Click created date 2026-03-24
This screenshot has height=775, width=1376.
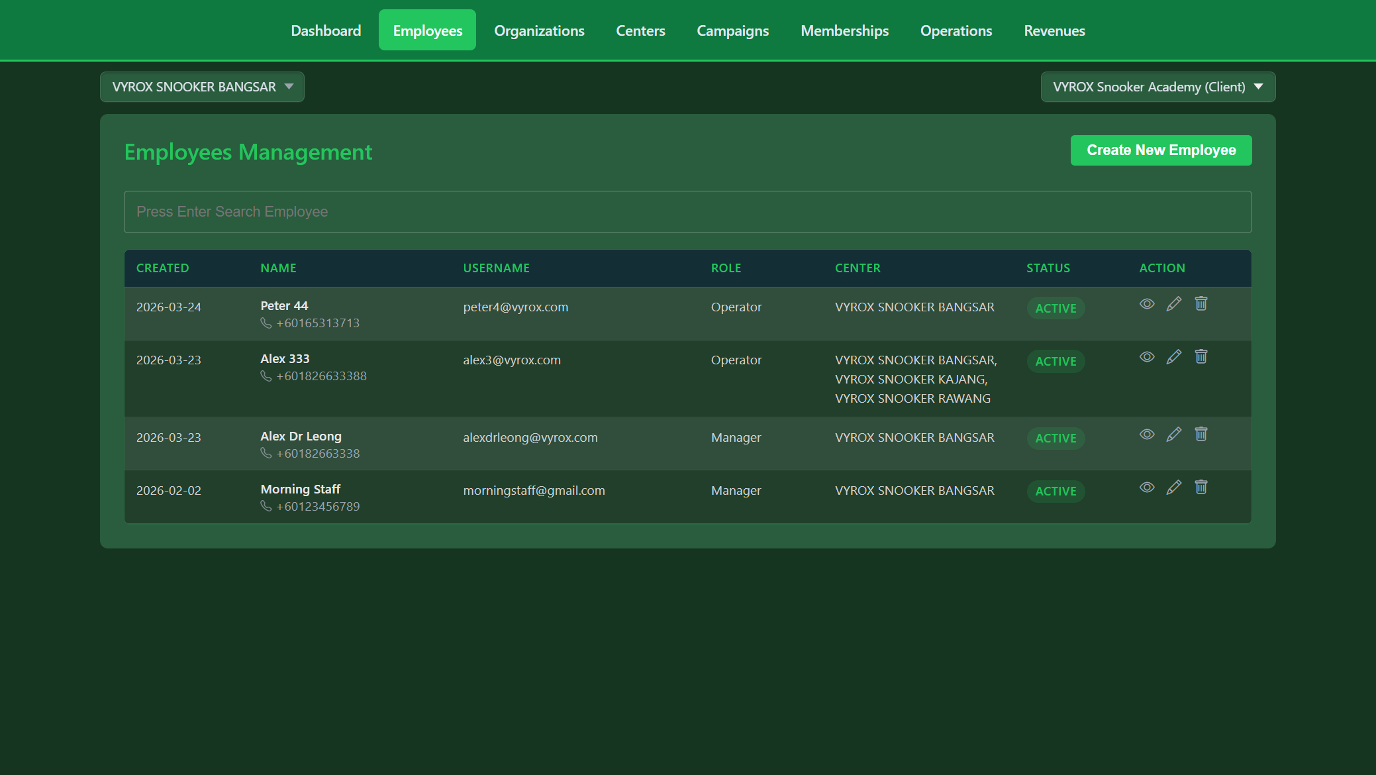[x=169, y=307]
